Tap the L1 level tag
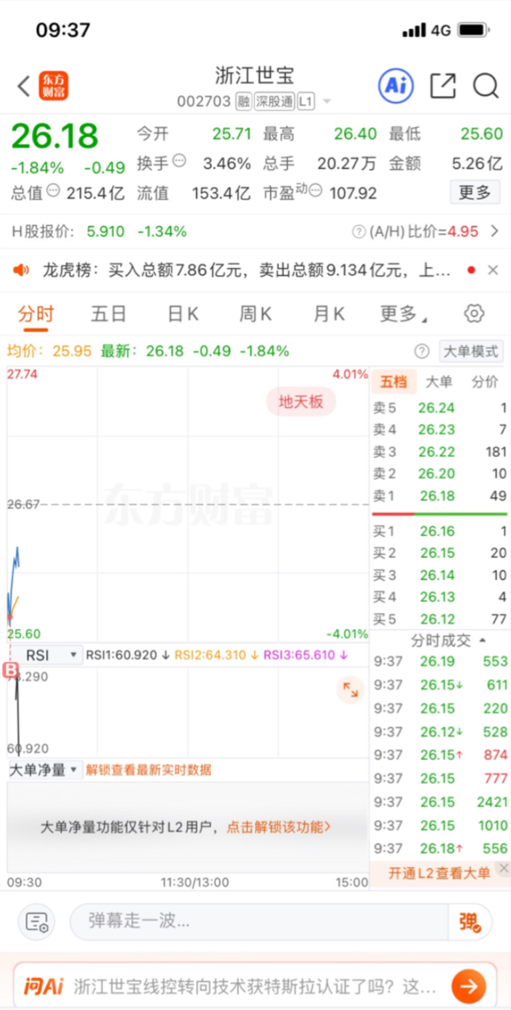Viewport: 511px width, 1010px height. pos(305,102)
